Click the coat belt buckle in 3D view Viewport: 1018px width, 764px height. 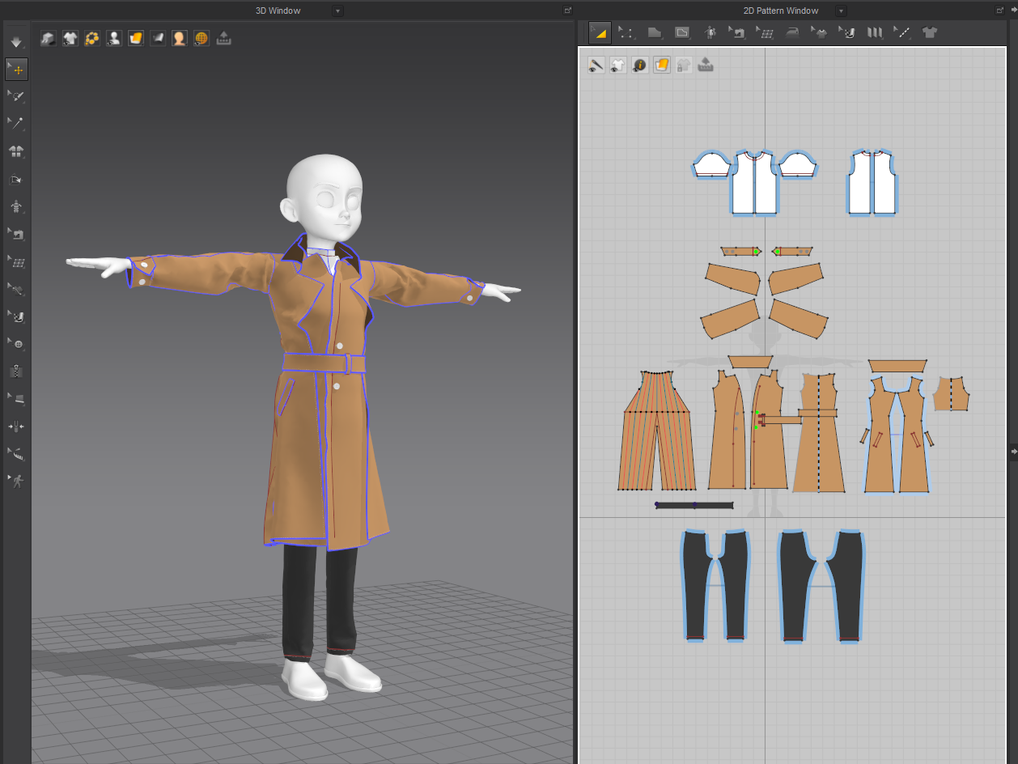347,363
